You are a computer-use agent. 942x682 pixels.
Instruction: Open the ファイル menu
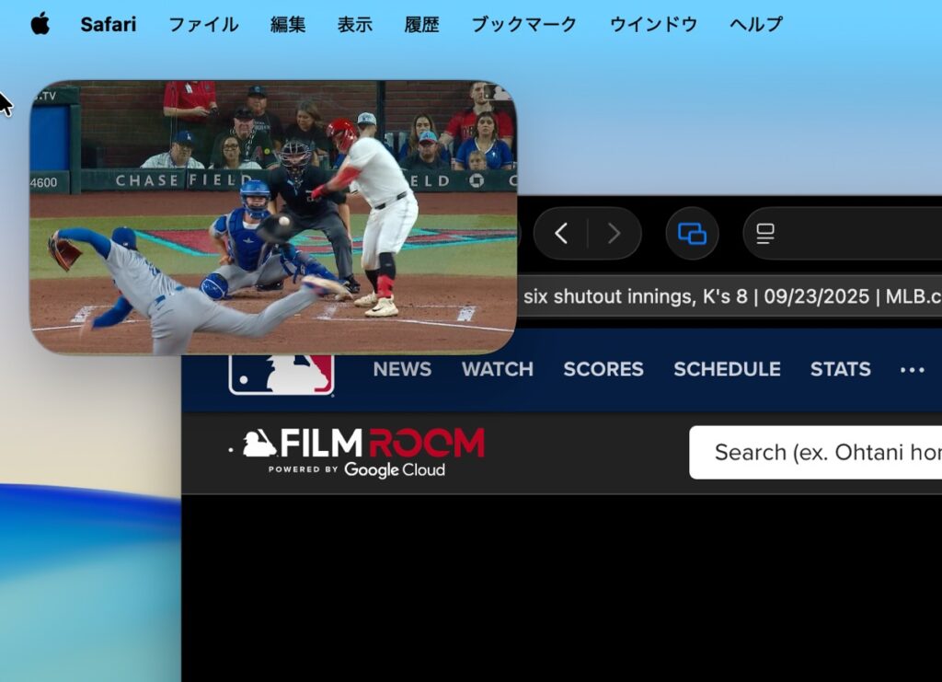click(202, 24)
